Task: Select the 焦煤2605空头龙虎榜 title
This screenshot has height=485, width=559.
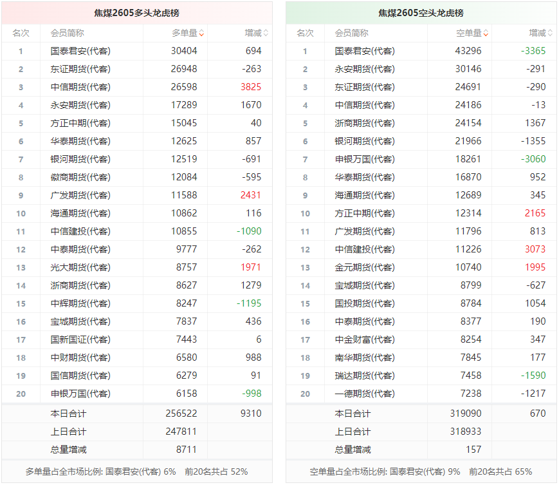Action: 421,14
